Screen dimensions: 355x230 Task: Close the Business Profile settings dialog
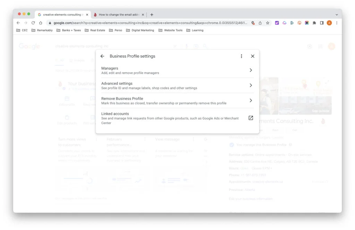click(x=253, y=56)
